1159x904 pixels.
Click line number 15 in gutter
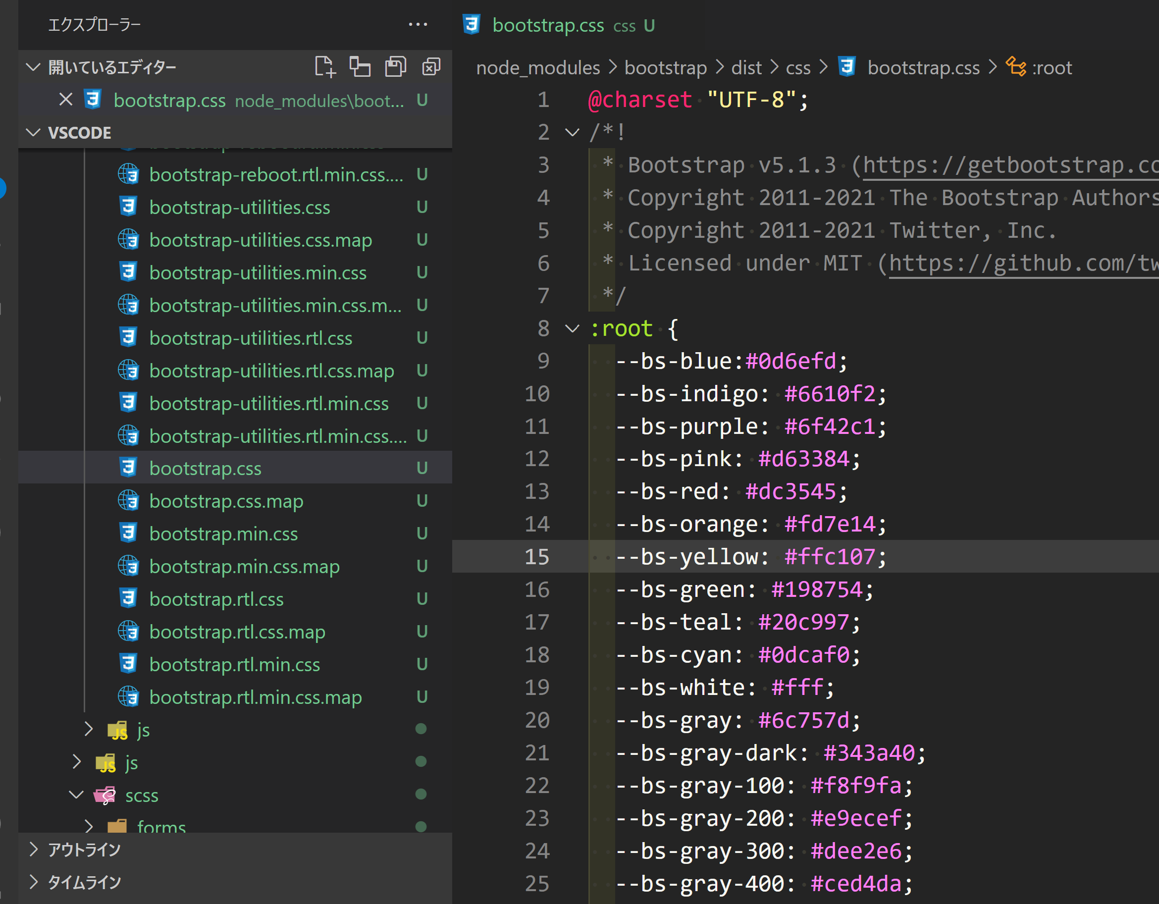536,556
